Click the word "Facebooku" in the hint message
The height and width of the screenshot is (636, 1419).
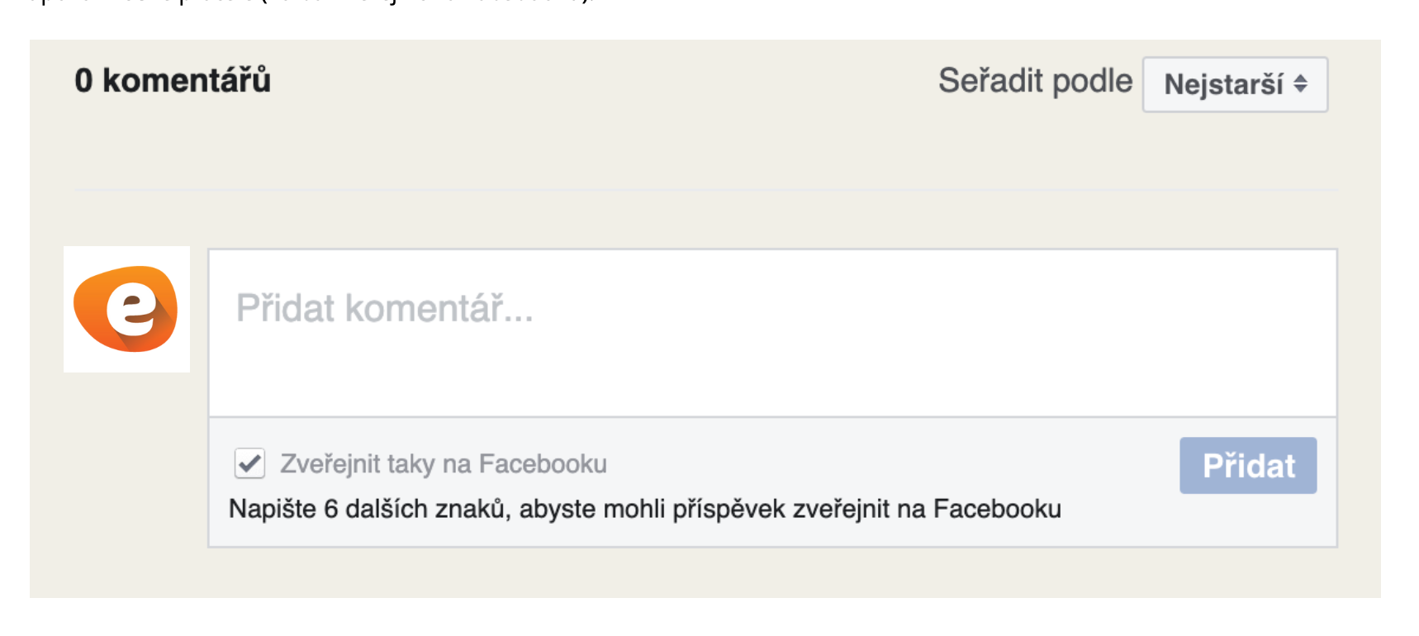click(997, 509)
